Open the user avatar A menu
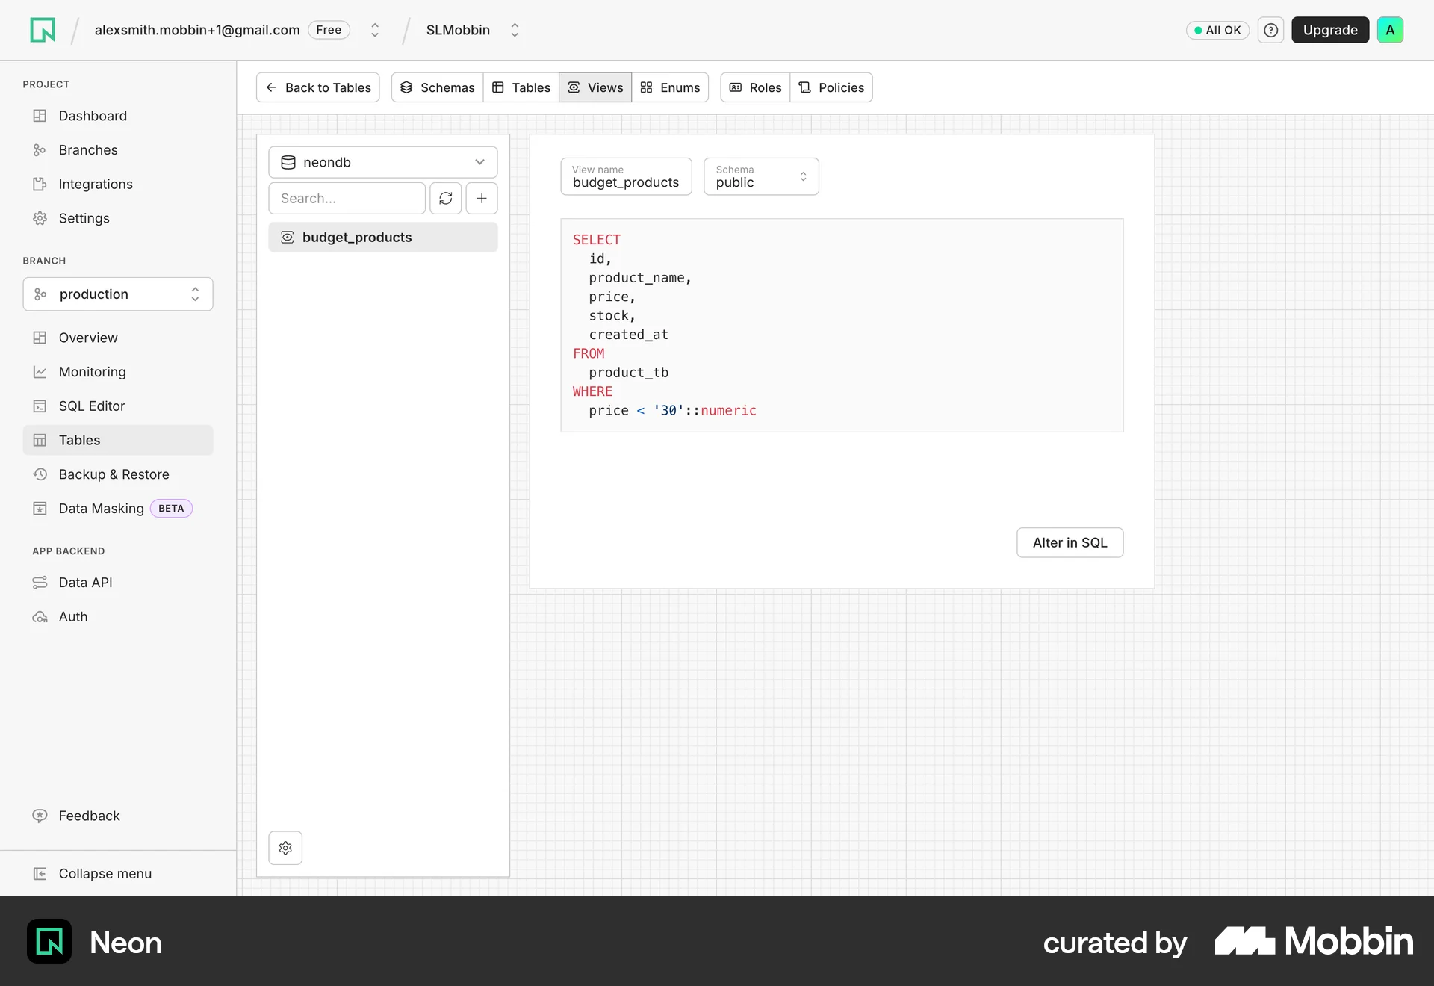This screenshot has height=986, width=1434. (x=1390, y=30)
